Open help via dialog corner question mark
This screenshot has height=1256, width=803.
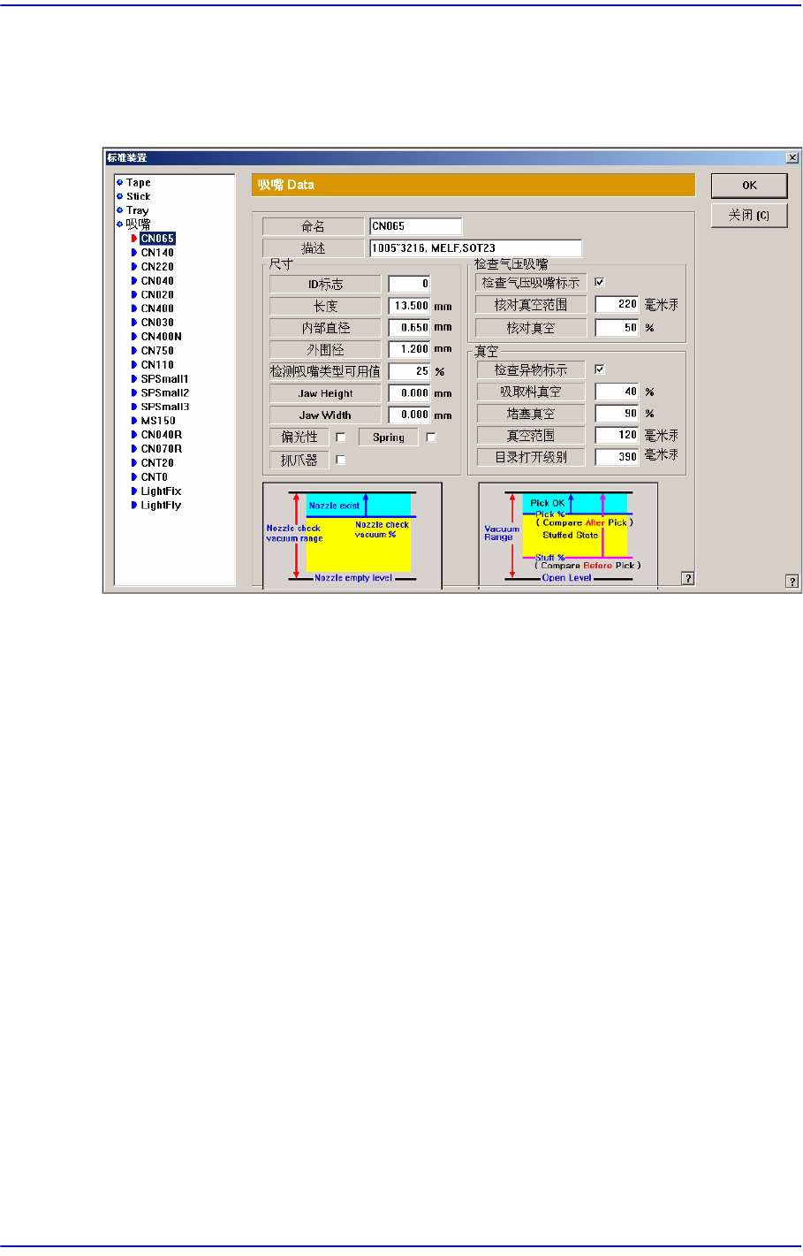[x=792, y=582]
